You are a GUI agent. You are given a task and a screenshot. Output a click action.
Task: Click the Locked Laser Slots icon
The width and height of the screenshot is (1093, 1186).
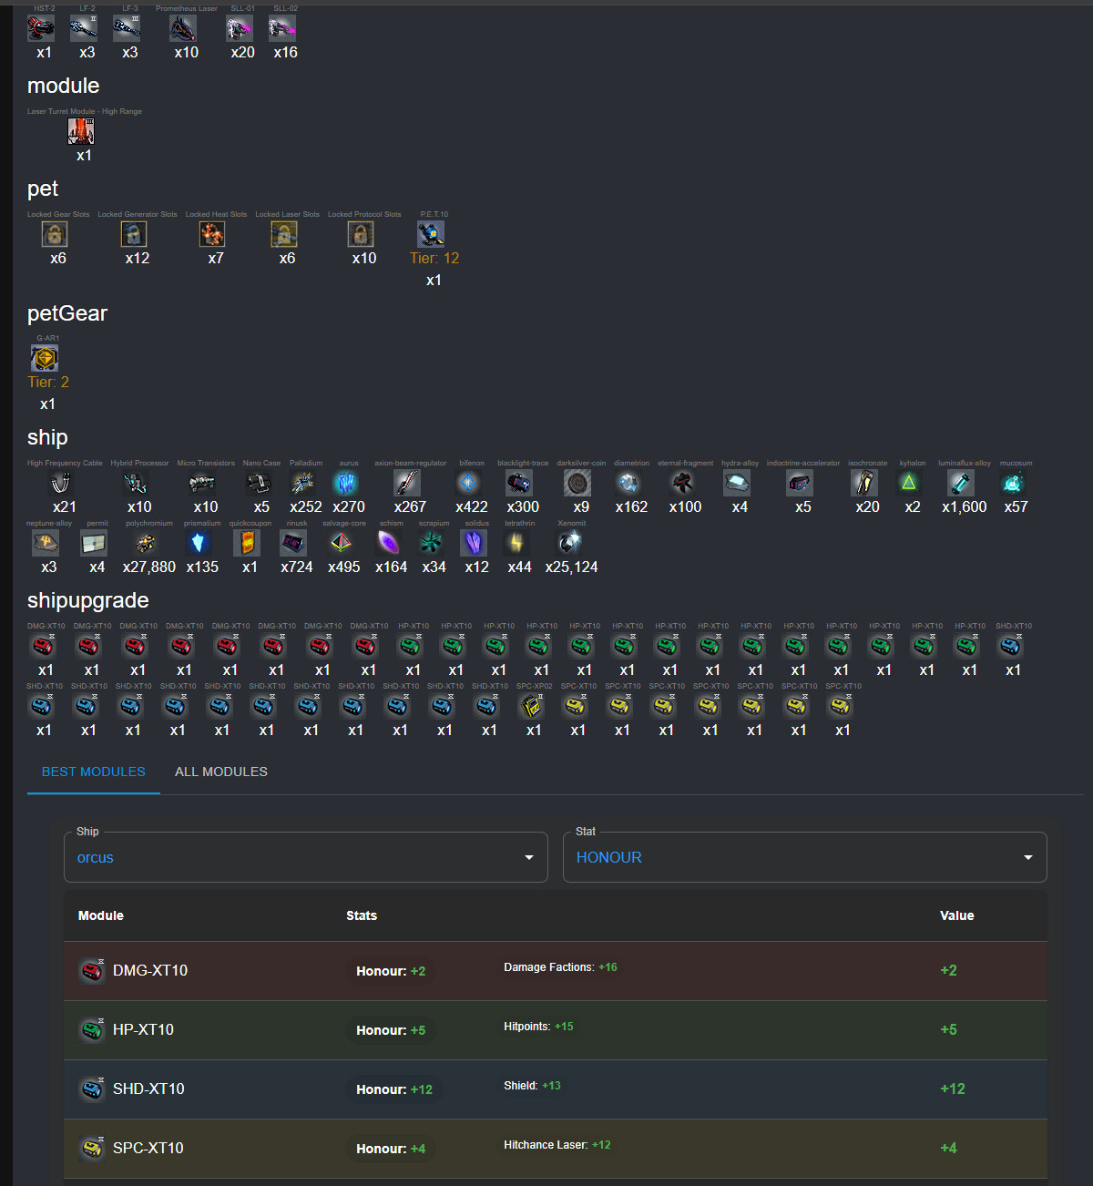284,234
